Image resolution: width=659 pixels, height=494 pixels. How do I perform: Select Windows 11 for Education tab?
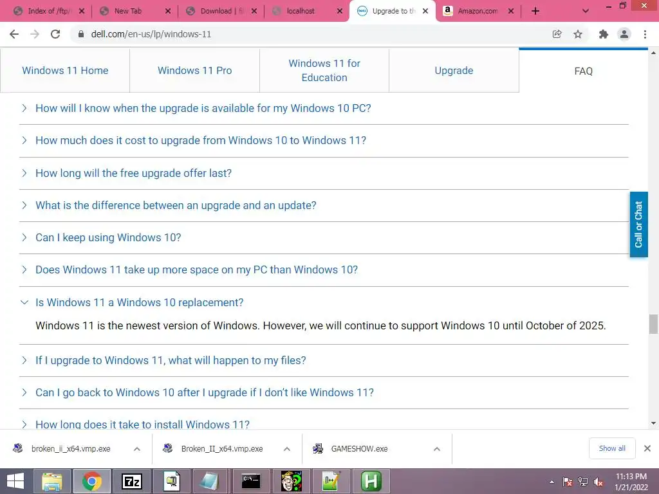[x=324, y=70]
